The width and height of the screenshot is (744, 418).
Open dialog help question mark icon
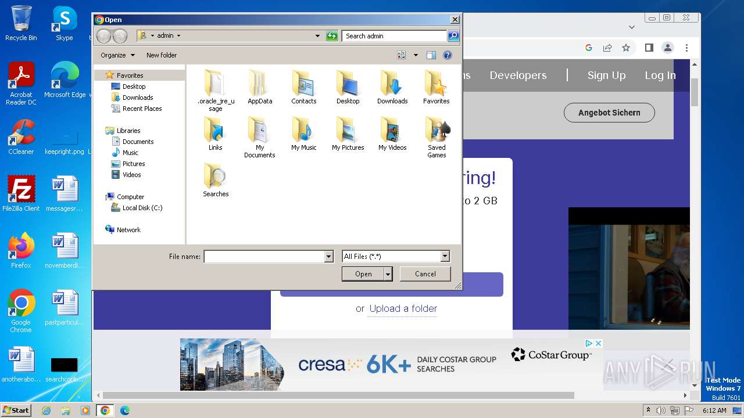(448, 55)
